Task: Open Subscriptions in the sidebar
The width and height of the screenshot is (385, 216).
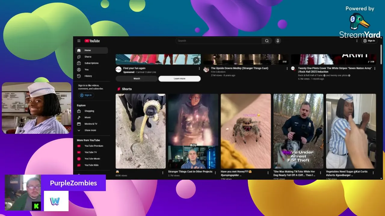Action: [x=91, y=63]
